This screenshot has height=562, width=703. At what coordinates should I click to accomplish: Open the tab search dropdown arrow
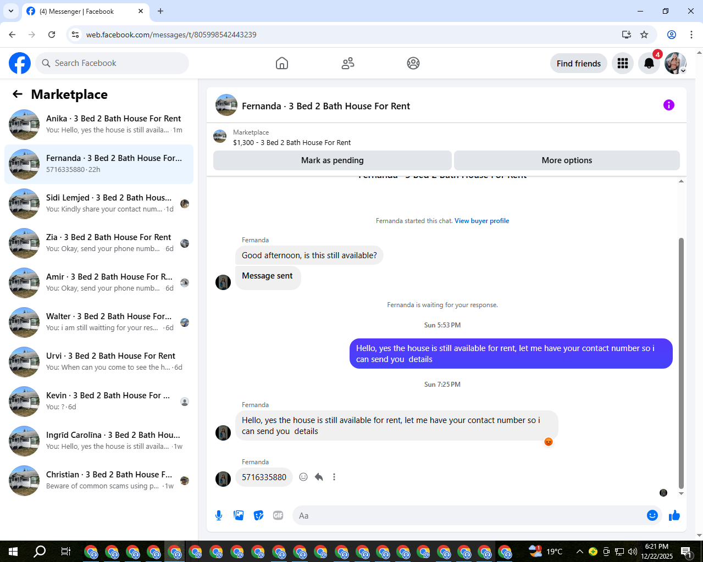(10, 11)
